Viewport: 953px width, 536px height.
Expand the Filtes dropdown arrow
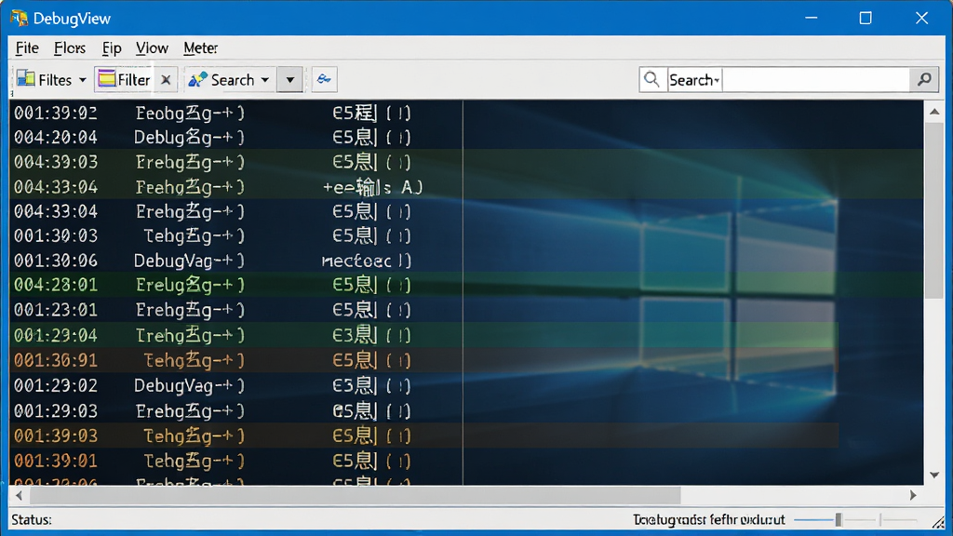coord(83,80)
